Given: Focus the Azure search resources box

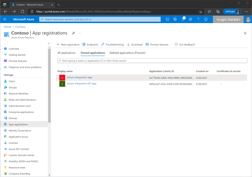Looking at the screenshot, I should (100, 19).
